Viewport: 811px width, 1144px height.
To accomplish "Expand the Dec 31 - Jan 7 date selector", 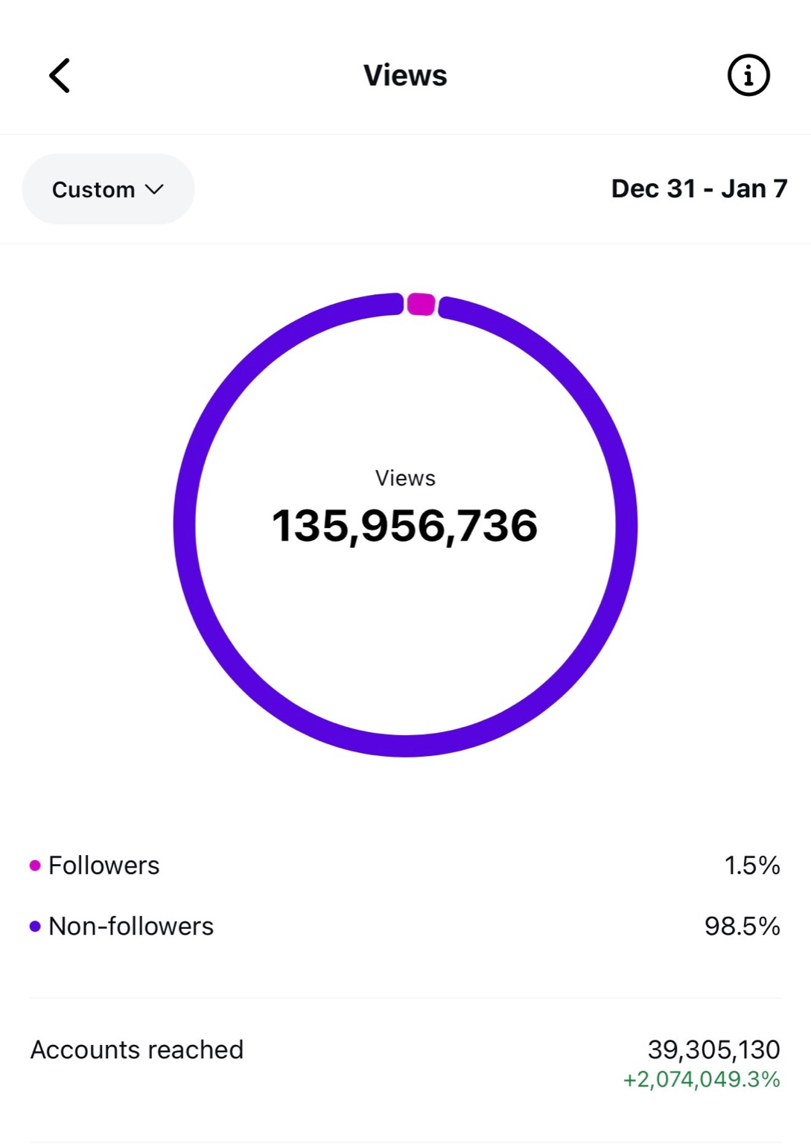I will pyautogui.click(x=698, y=188).
